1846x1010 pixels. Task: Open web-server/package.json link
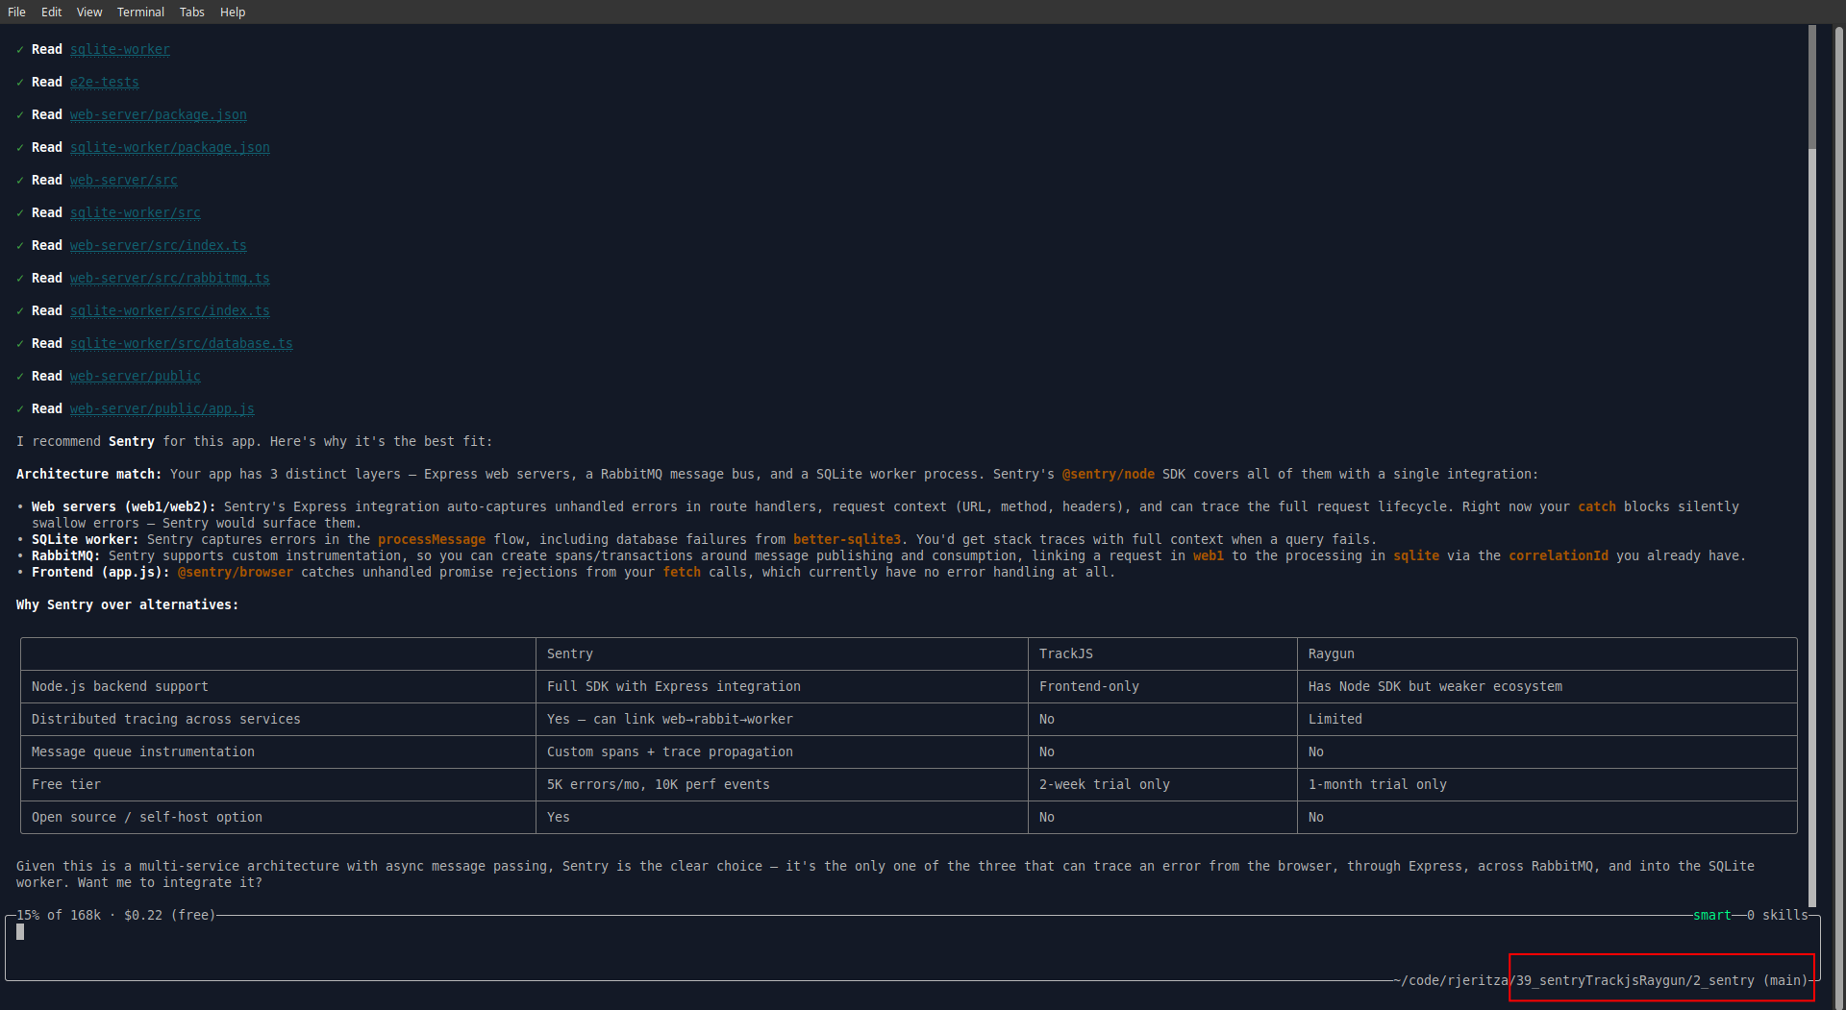(x=158, y=115)
